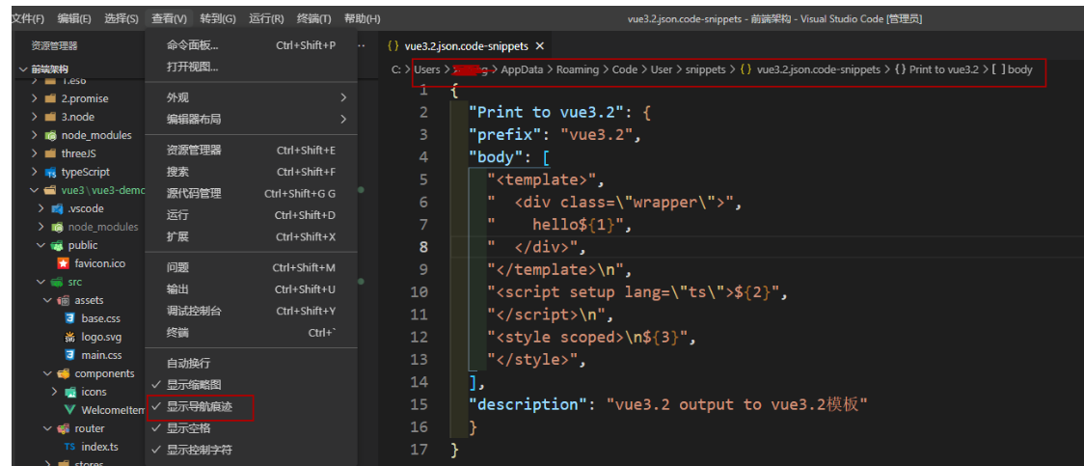Click the Users breadcrumb segment

pyautogui.click(x=427, y=69)
